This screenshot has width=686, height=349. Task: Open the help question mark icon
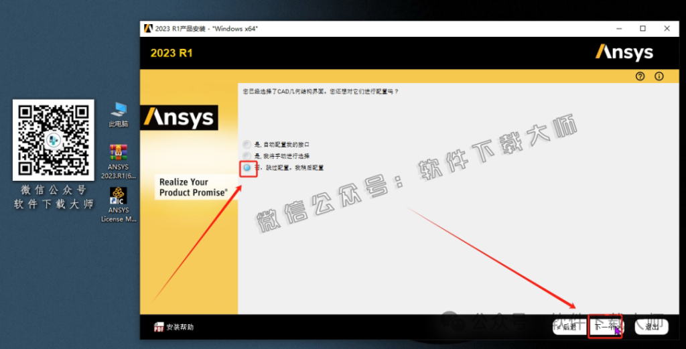[640, 76]
